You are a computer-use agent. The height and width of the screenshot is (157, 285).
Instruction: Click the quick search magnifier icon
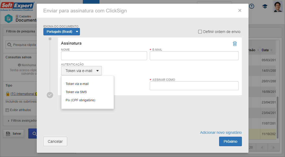[x=10, y=45]
